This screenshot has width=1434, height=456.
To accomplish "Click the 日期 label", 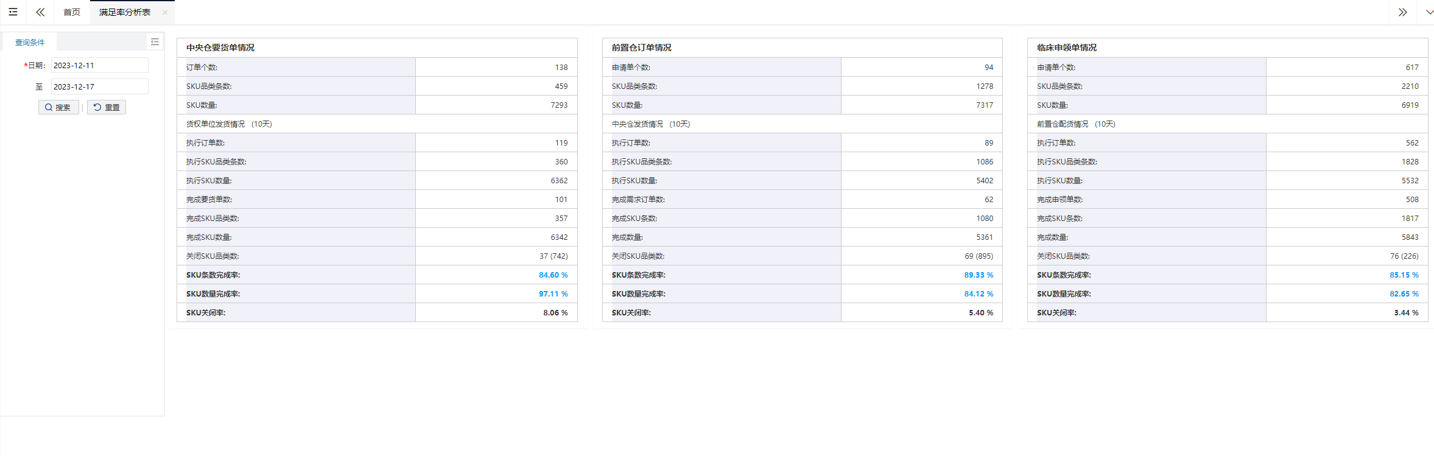I will [35, 65].
